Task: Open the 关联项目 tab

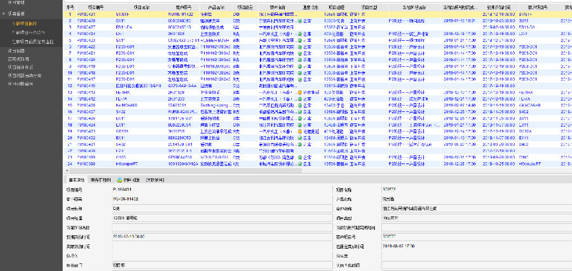Action: (x=155, y=180)
